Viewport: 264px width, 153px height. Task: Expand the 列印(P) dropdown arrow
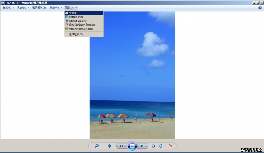click(28, 8)
